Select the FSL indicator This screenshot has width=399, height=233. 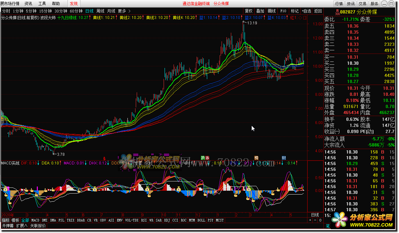point(61,220)
